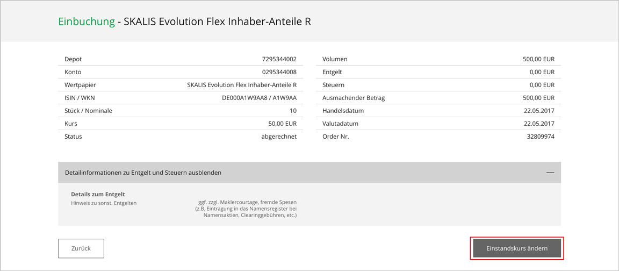Click the ISIN / WKN label

[79, 98]
